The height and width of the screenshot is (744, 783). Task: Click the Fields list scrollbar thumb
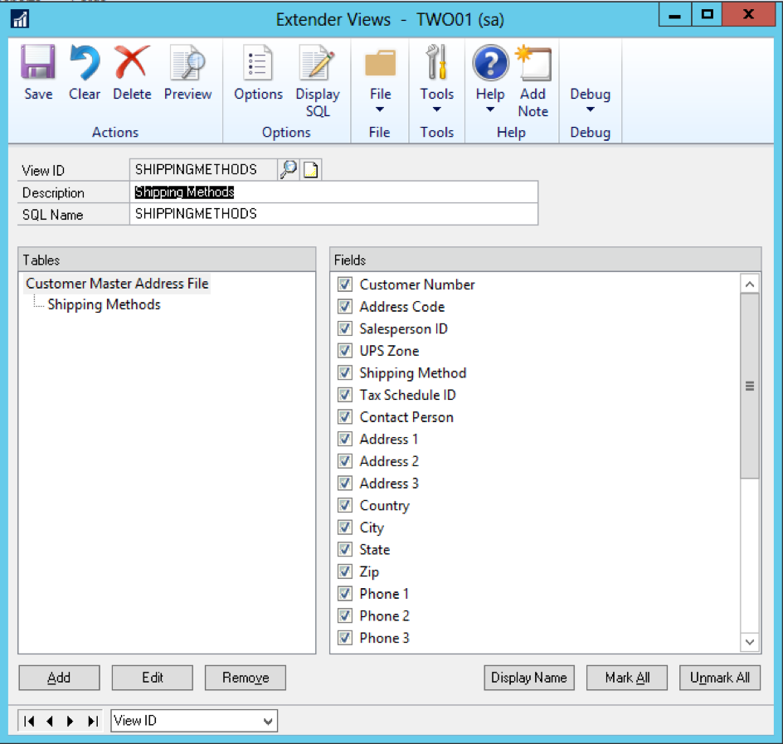[750, 386]
